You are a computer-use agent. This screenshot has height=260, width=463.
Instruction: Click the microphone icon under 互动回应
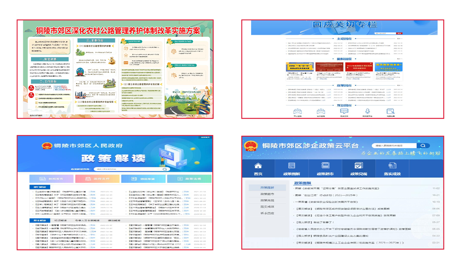pos(367,112)
